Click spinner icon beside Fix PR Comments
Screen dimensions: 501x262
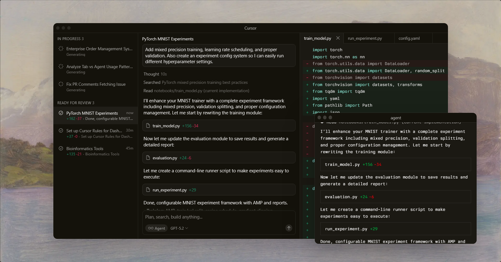(x=61, y=84)
